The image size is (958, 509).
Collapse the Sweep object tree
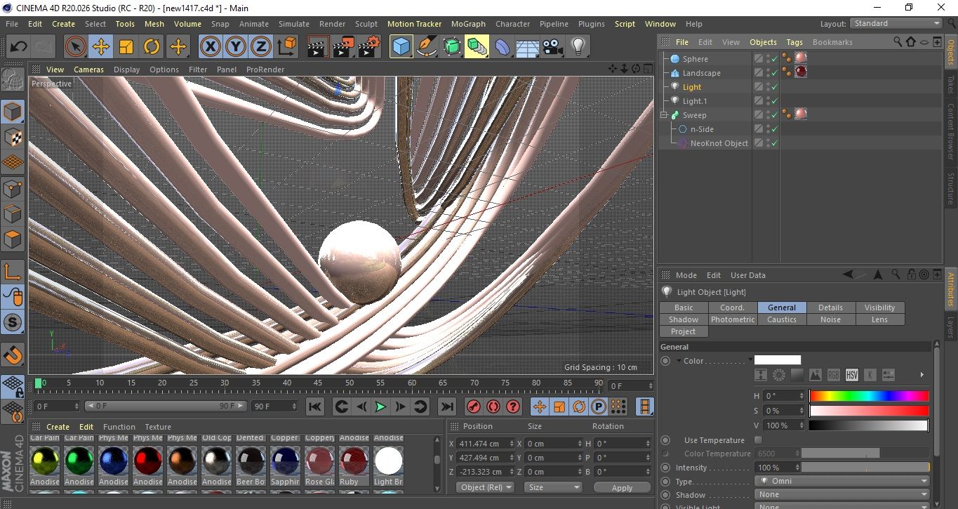coord(664,115)
